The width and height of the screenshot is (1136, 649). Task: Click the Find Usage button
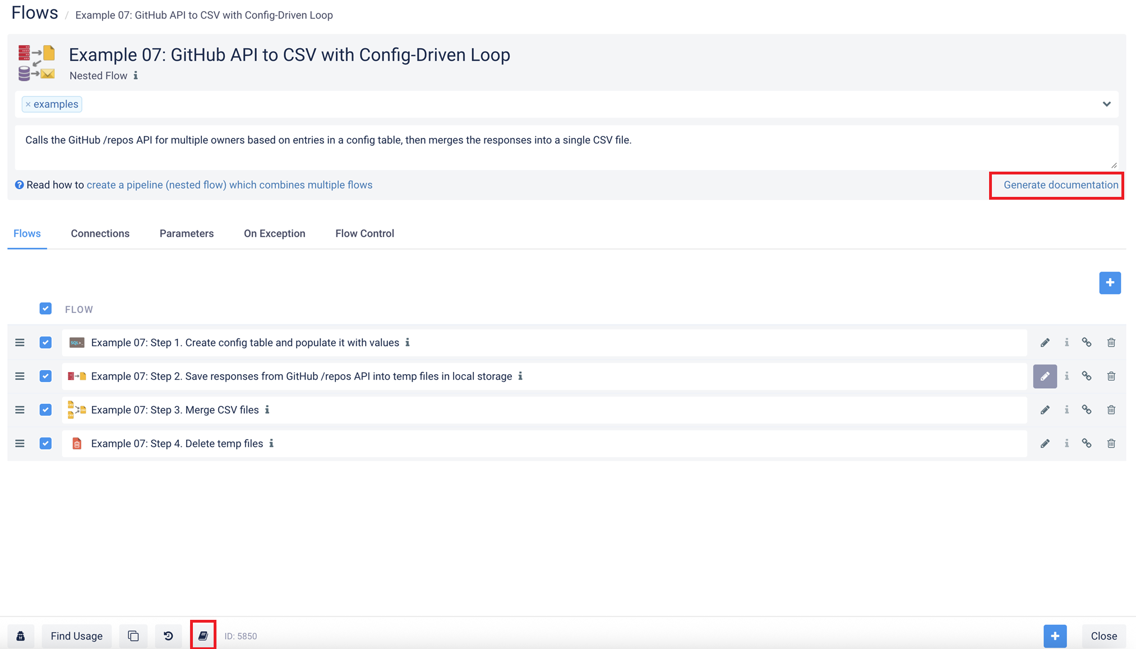click(76, 636)
